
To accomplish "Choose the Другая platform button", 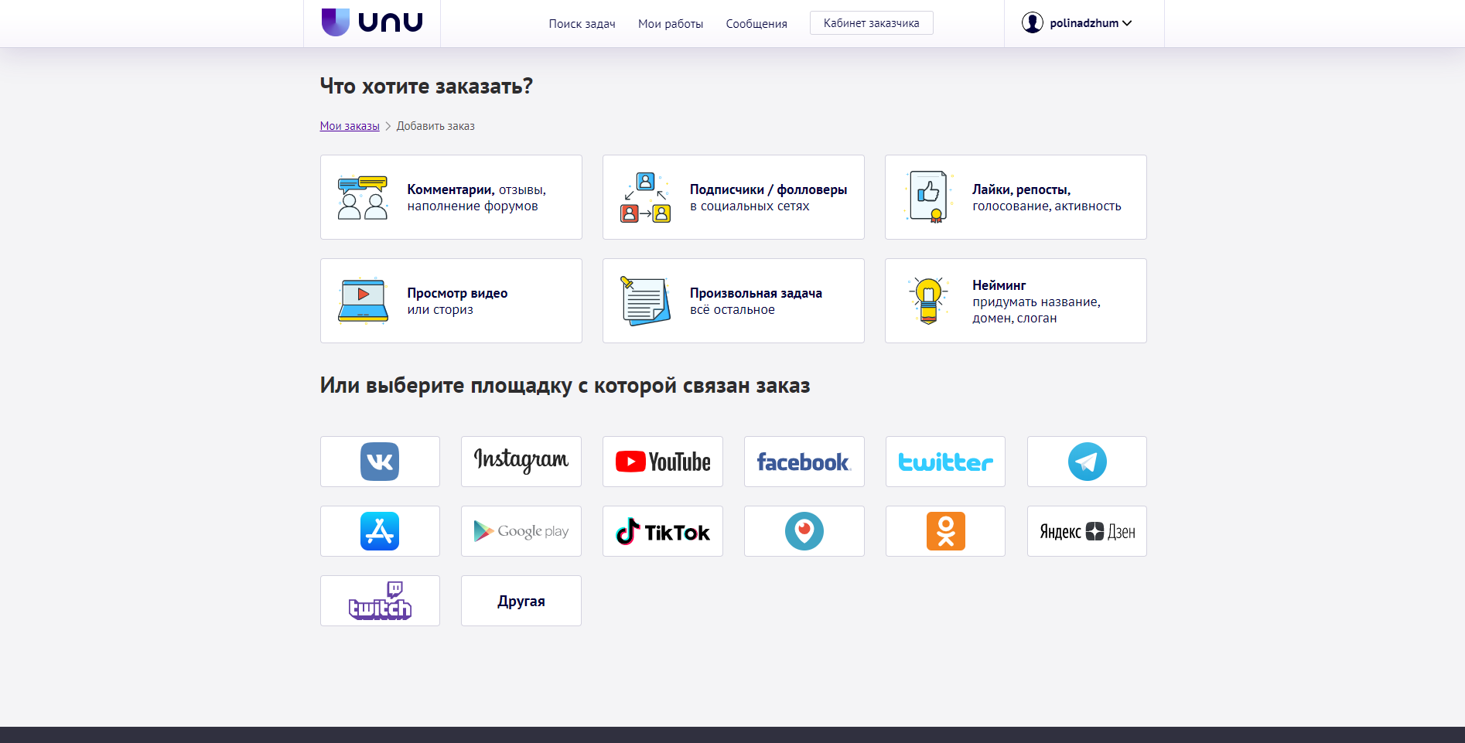I will [x=521, y=601].
